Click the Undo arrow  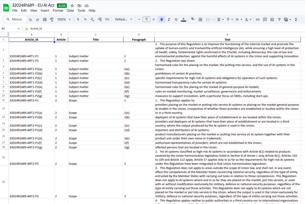pyautogui.click(x=30, y=19)
